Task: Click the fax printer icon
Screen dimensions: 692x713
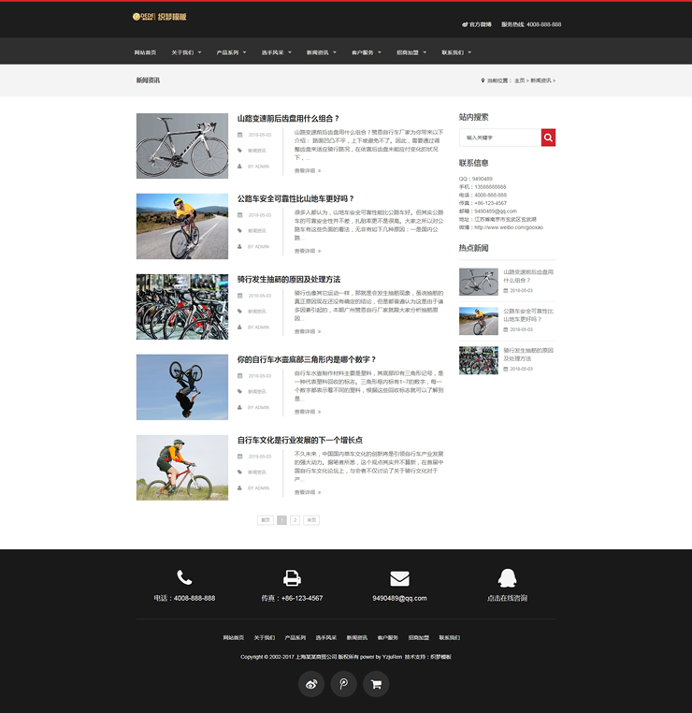Action: [x=292, y=578]
